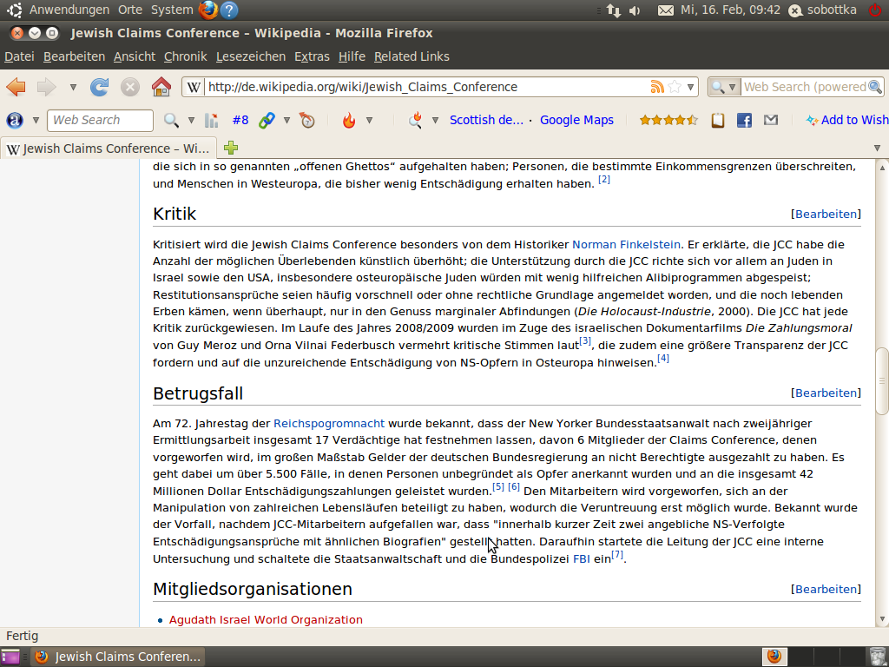Expand the hot searches magnifier dropdown
Screen dimensions: 889x667
pyautogui.click(x=436, y=120)
